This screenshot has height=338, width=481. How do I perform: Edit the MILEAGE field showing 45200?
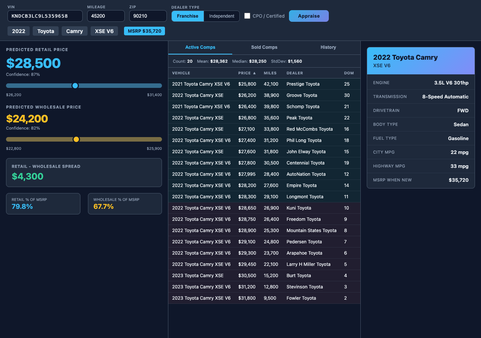[106, 16]
